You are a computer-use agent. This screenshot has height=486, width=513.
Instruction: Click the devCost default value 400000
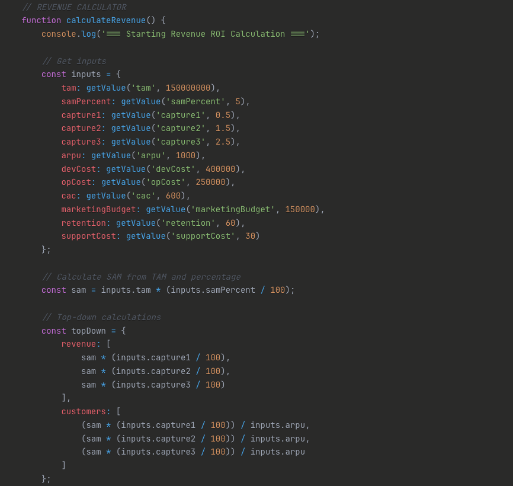point(220,169)
